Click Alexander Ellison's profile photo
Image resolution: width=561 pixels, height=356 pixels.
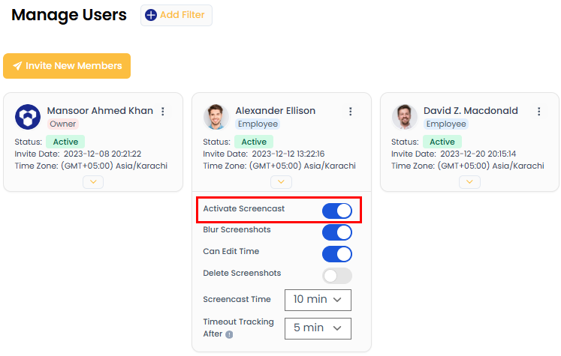click(216, 117)
